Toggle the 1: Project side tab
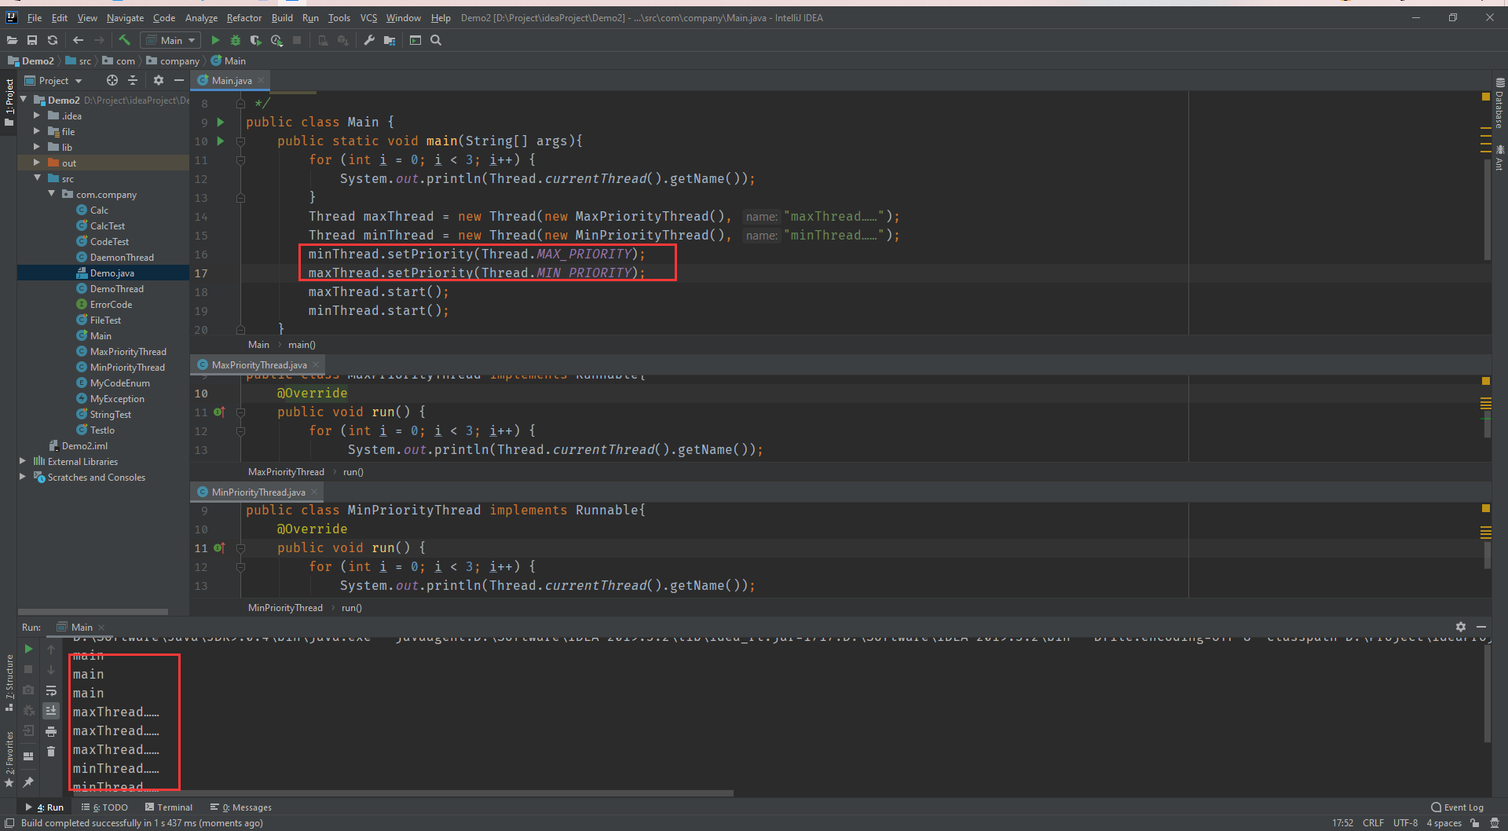Image resolution: width=1508 pixels, height=831 pixels. click(x=9, y=102)
